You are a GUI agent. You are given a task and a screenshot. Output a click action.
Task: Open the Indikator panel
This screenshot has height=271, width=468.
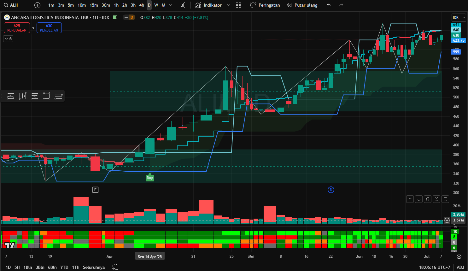pyautogui.click(x=208, y=5)
